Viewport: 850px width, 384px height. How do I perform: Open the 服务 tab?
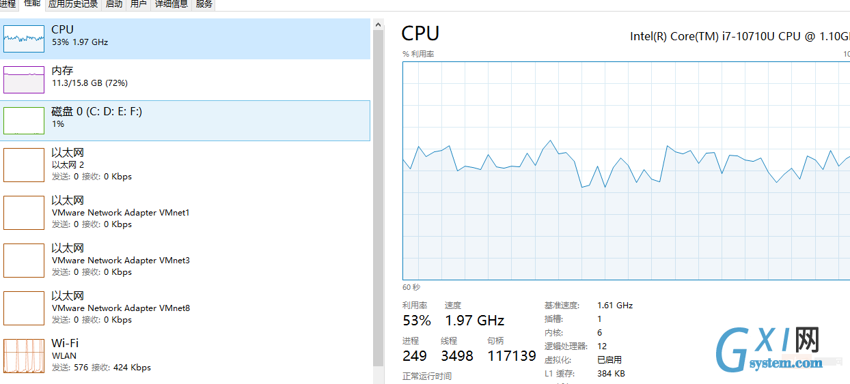point(204,4)
